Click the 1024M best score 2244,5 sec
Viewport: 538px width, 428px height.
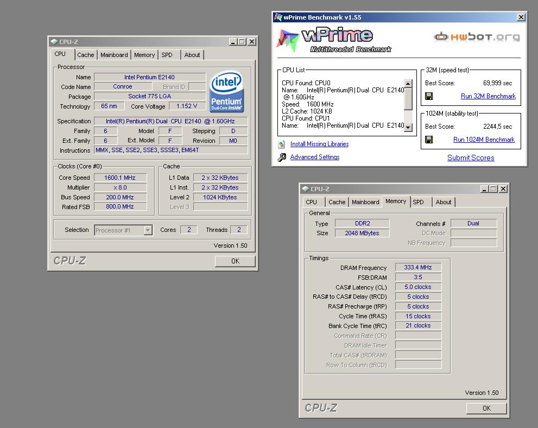click(497, 127)
